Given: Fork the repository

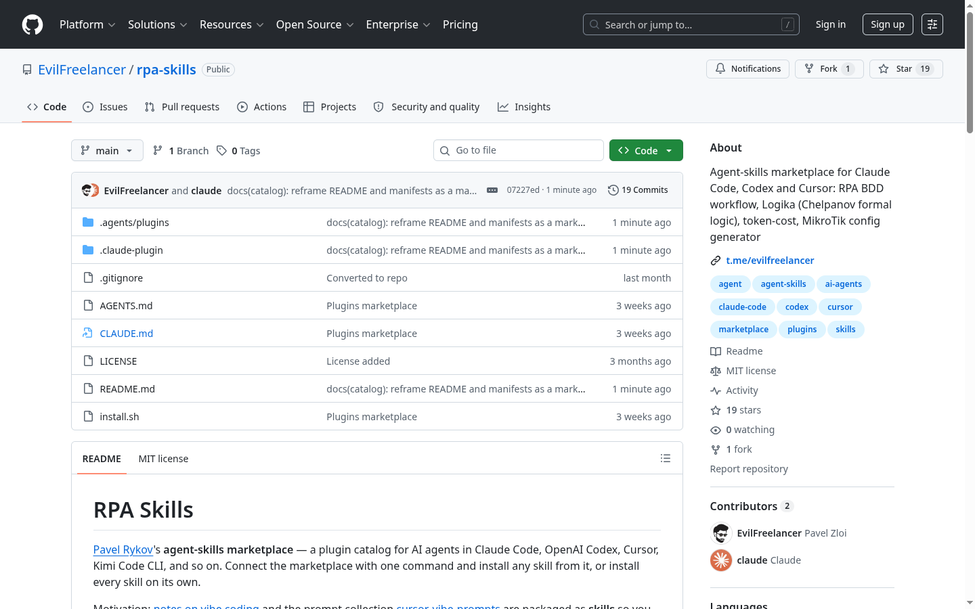Looking at the screenshot, I should (x=829, y=69).
